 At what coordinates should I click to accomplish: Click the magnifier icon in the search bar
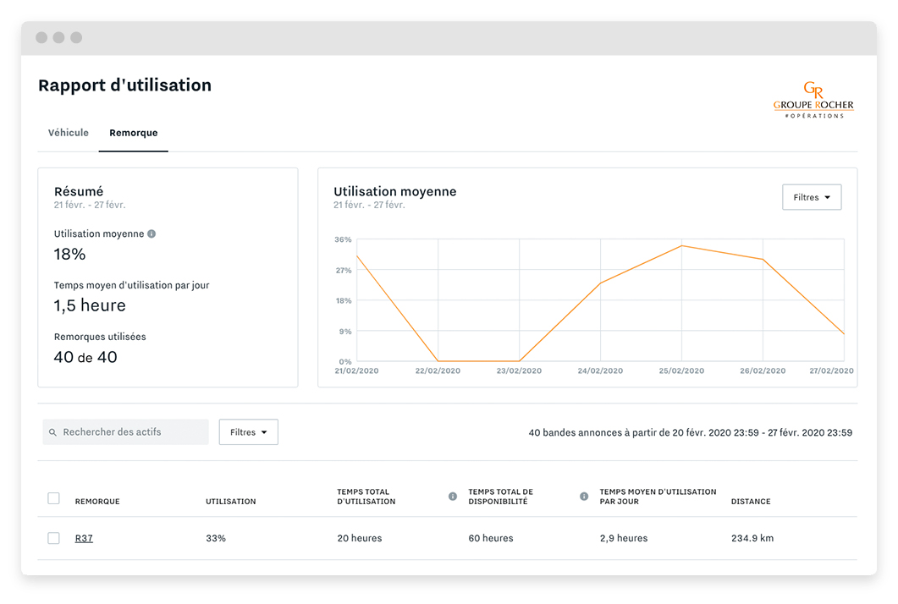(52, 431)
